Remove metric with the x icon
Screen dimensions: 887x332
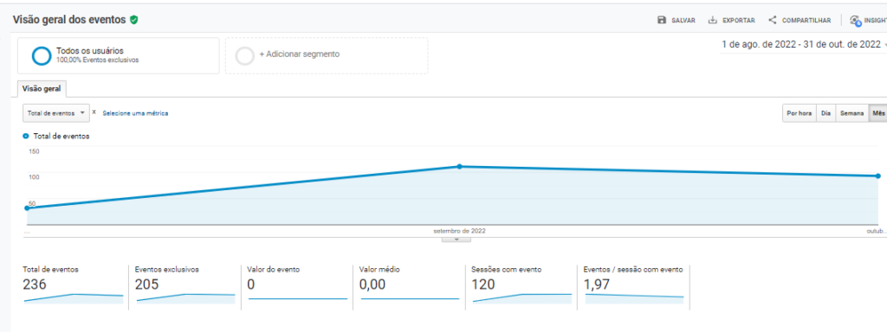tap(94, 112)
